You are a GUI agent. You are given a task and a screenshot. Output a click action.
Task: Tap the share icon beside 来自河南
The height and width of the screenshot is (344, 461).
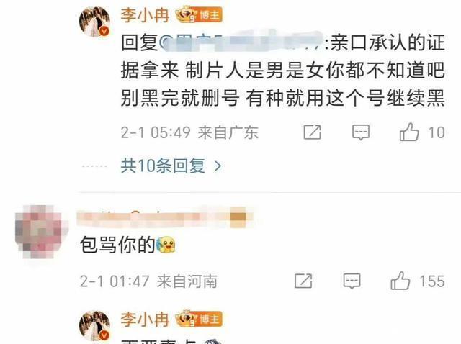point(303,281)
